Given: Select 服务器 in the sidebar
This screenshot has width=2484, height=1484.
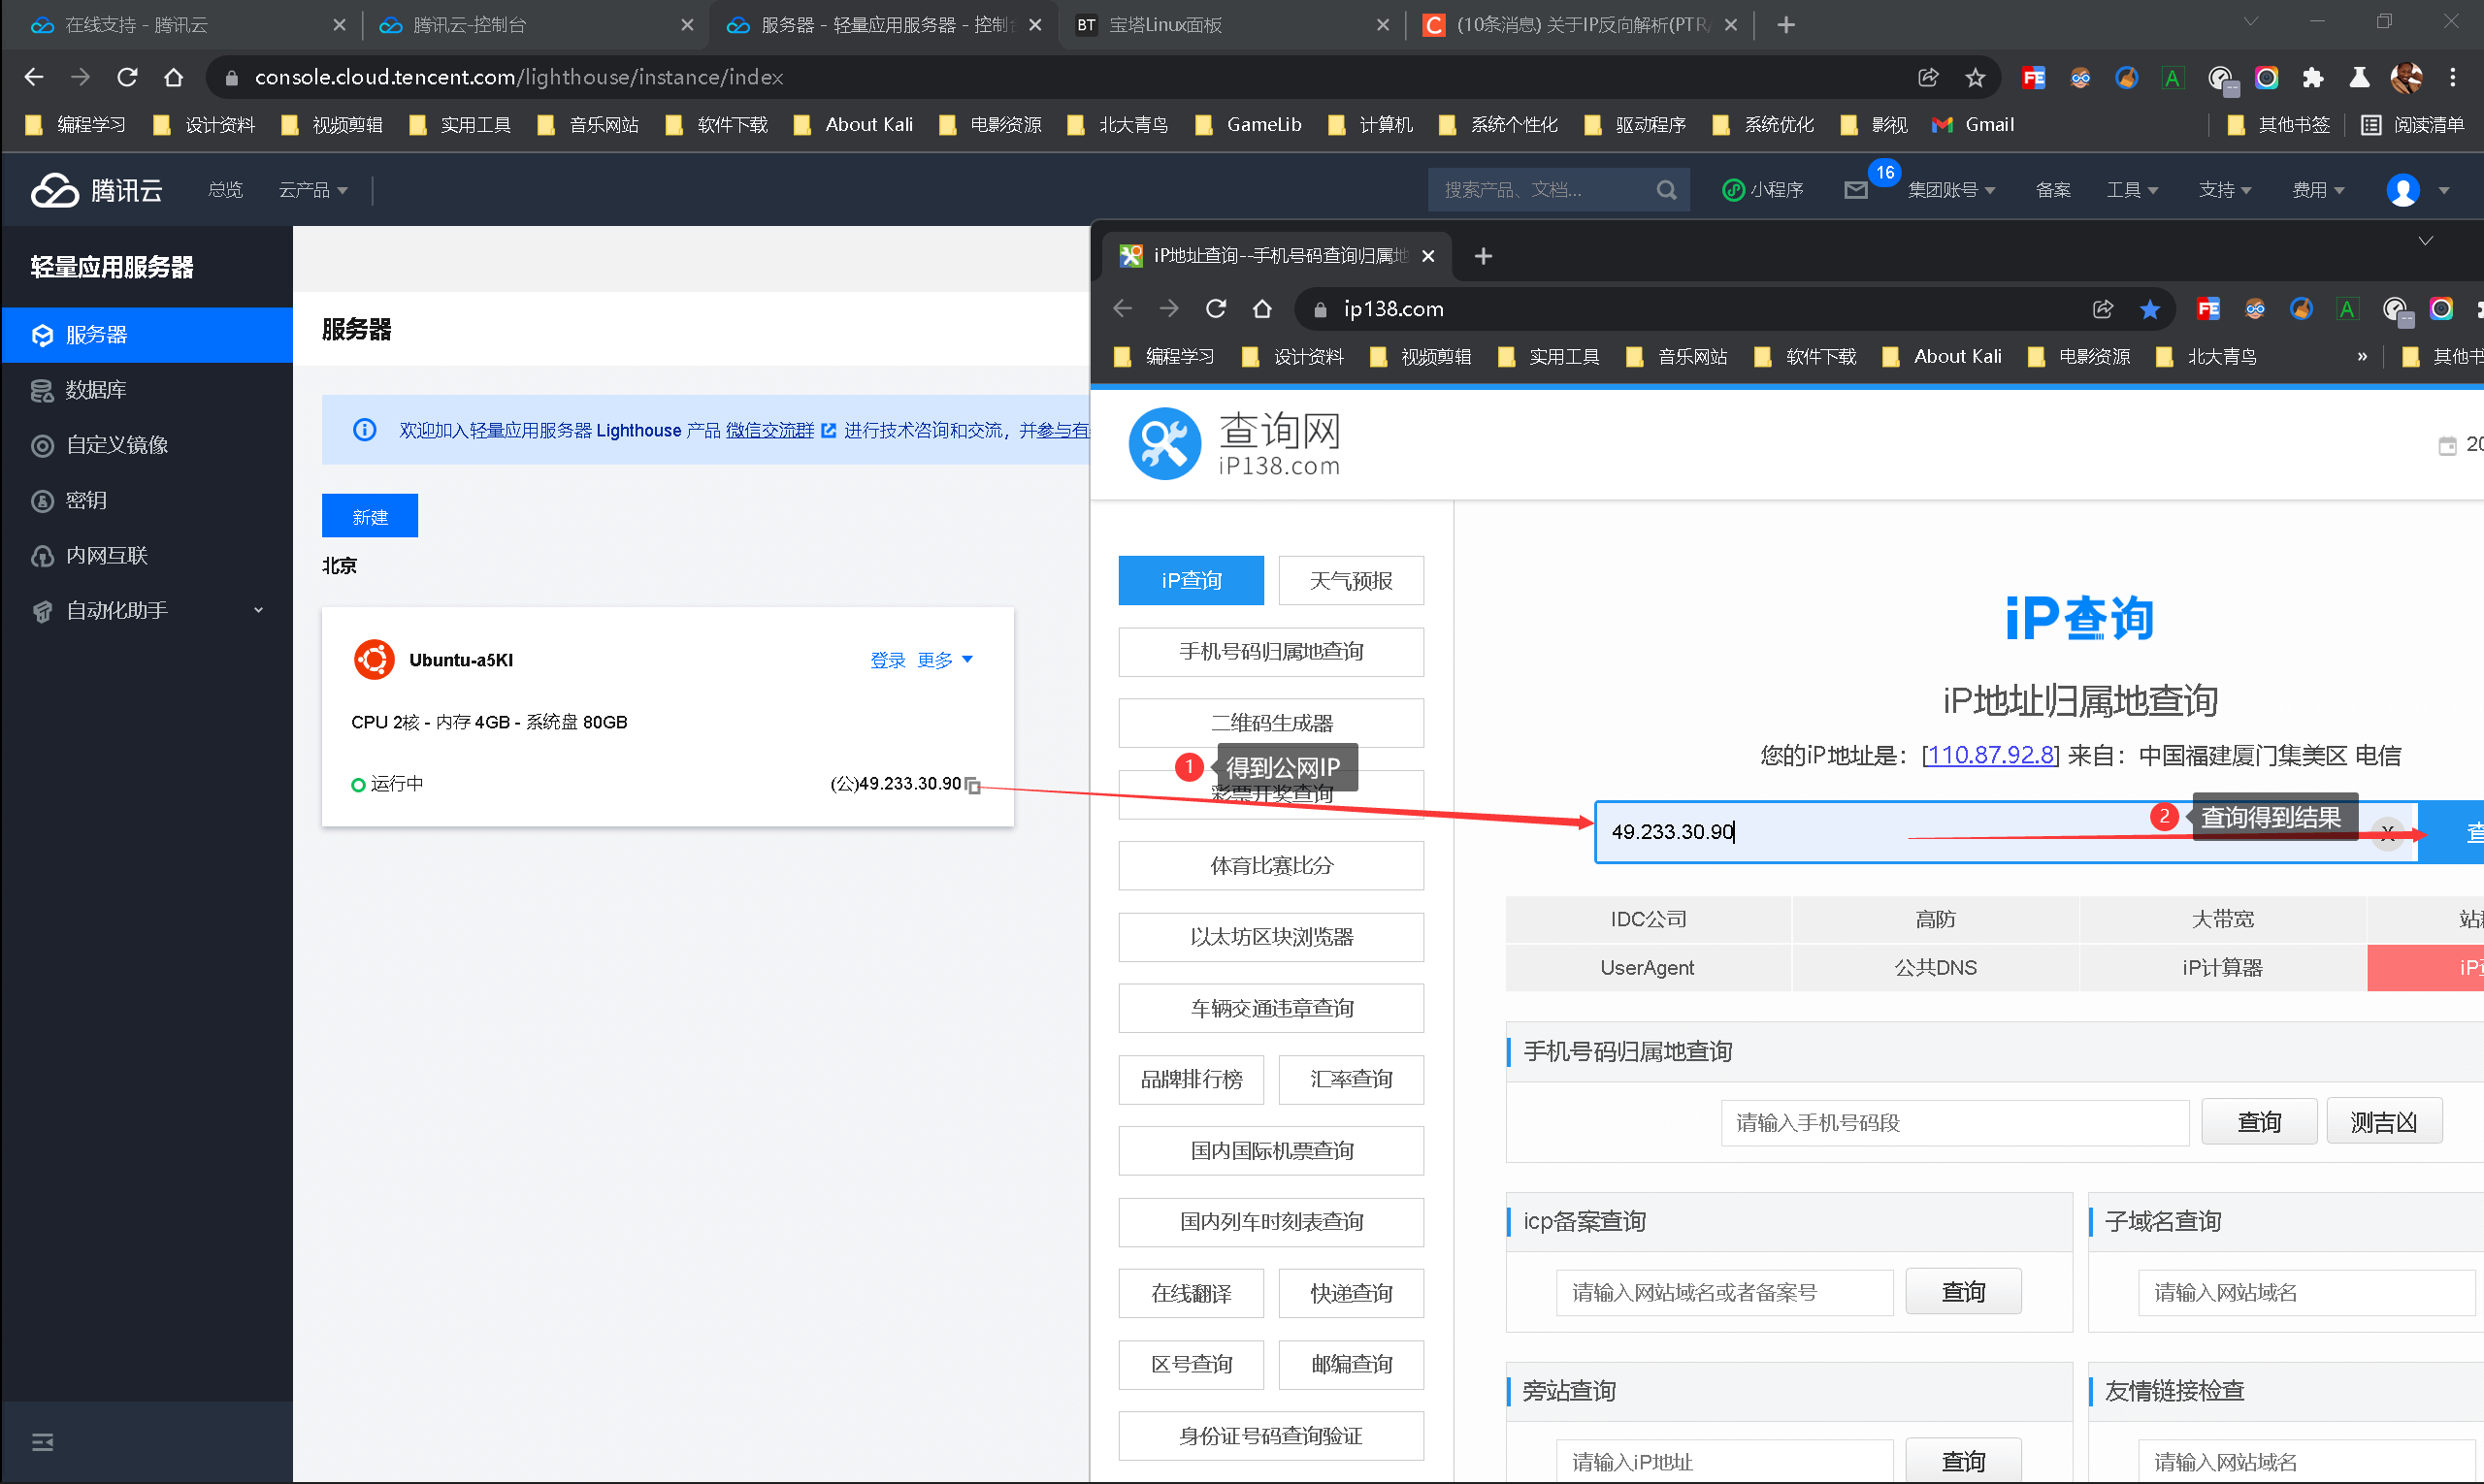Looking at the screenshot, I should 147,335.
